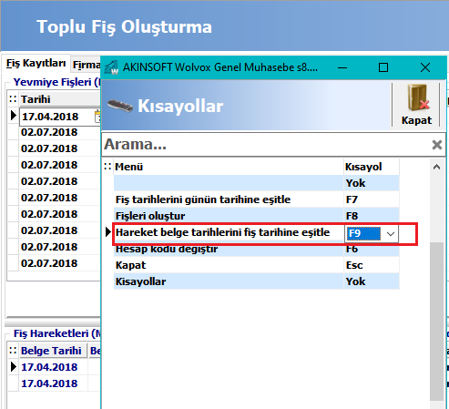The image size is (449, 409).
Task: Click the Belge Tarihi grid selector icon
Action: pos(13,351)
